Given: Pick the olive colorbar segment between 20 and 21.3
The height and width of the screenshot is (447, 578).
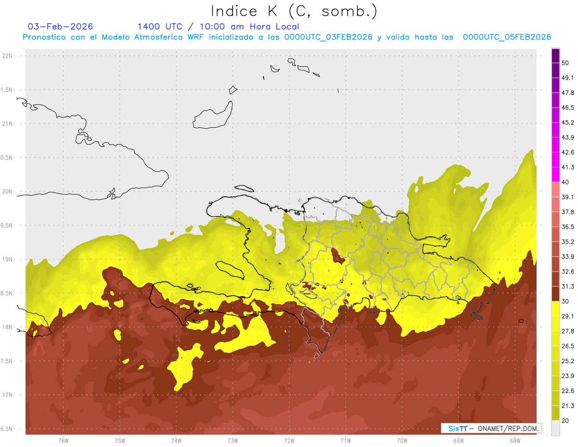Looking at the screenshot, I should tap(556, 413).
